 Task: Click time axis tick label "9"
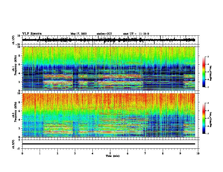click(180, 153)
